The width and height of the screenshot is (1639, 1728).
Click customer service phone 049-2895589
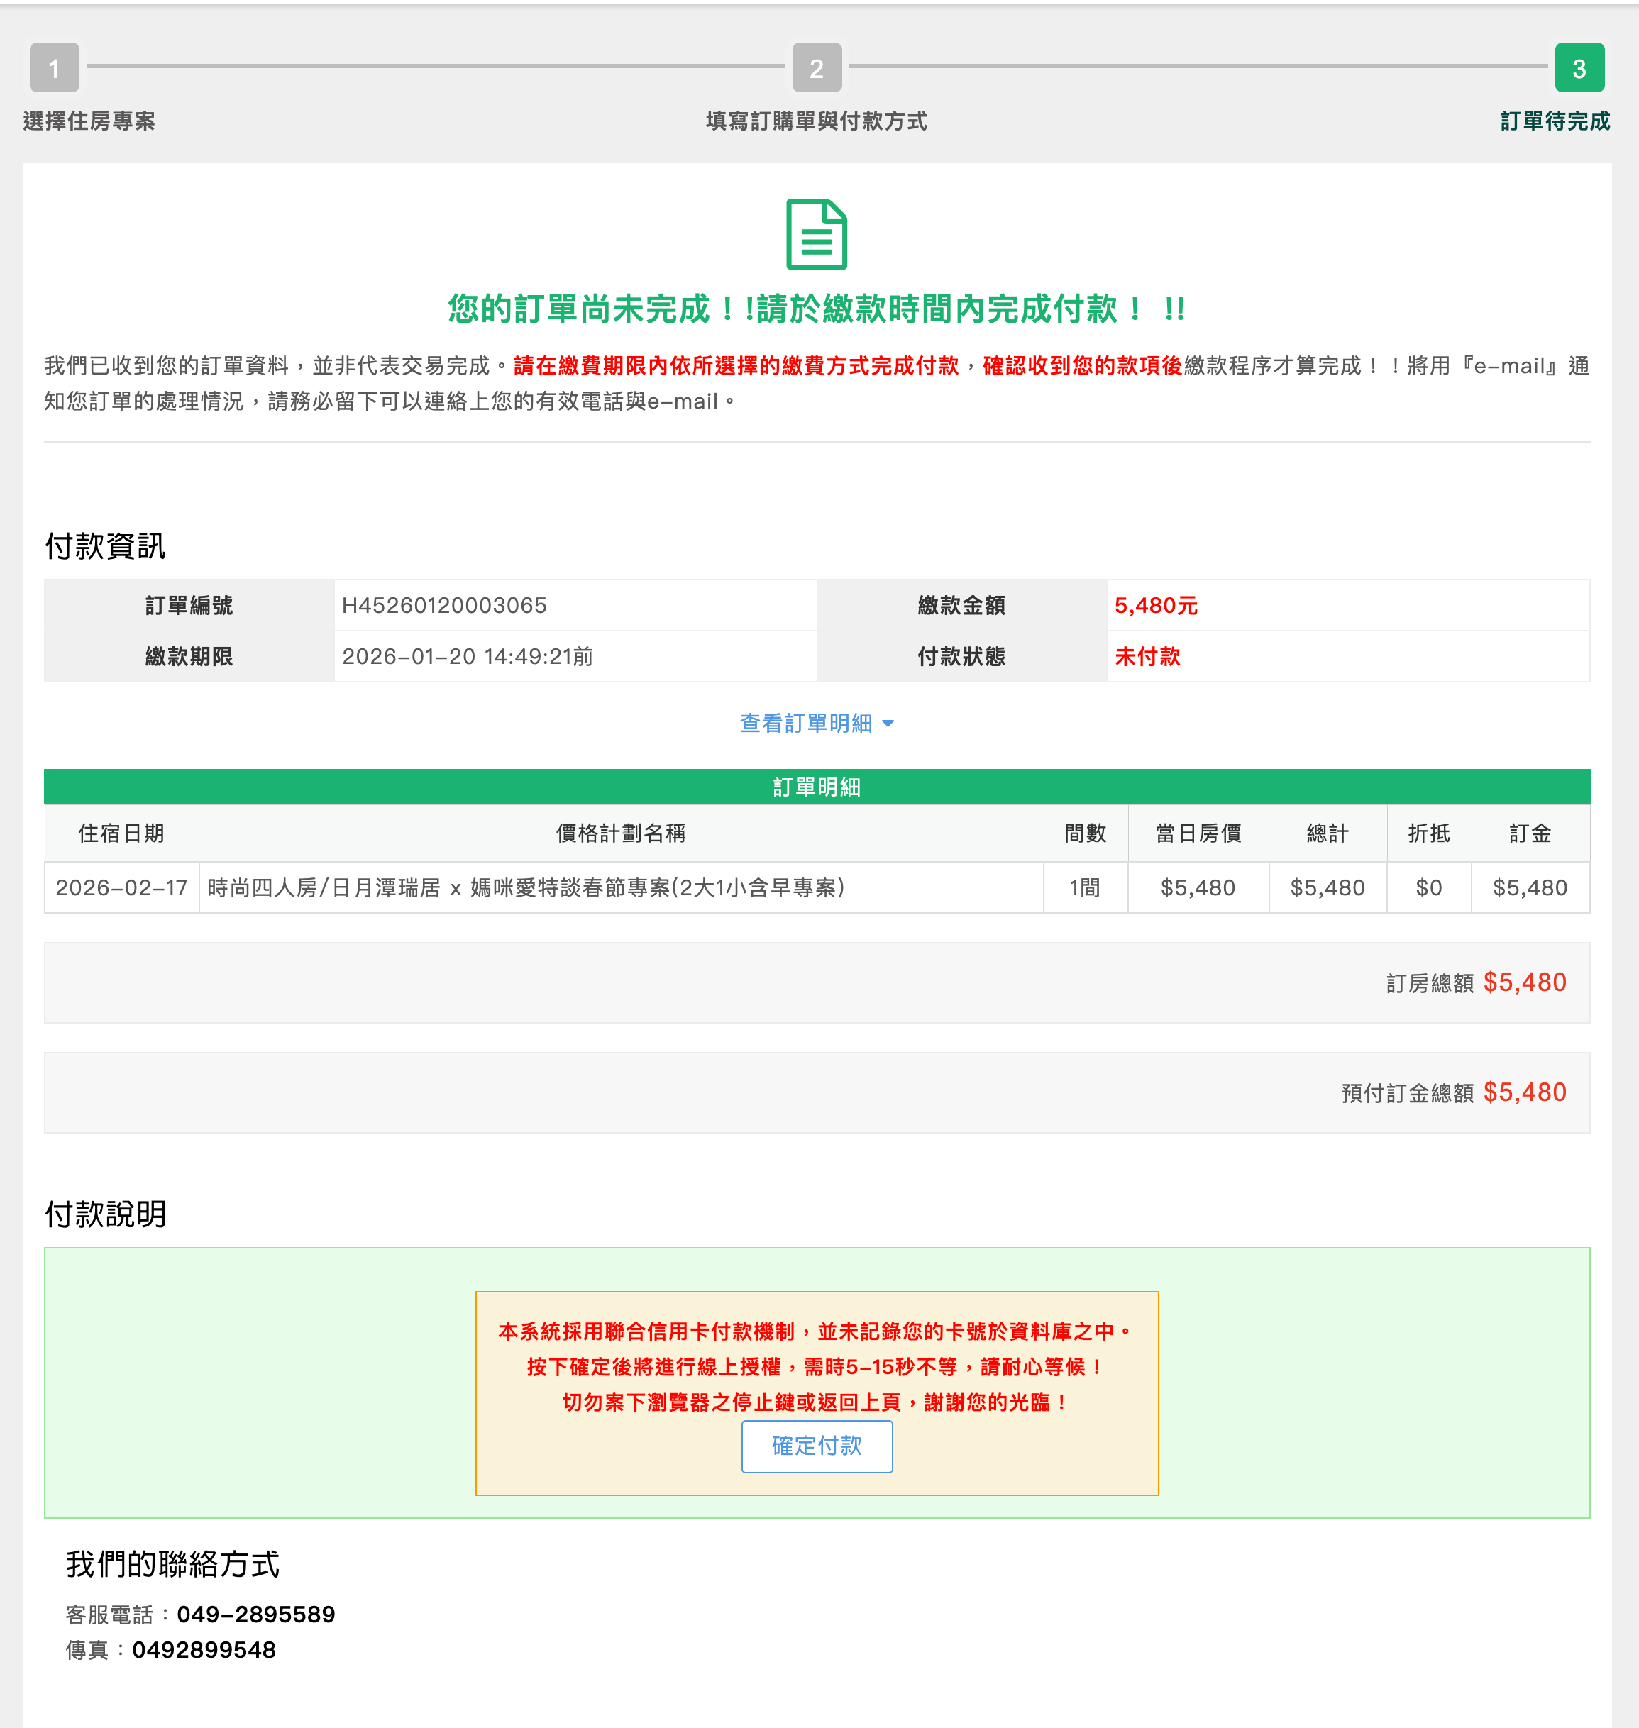pos(255,1614)
